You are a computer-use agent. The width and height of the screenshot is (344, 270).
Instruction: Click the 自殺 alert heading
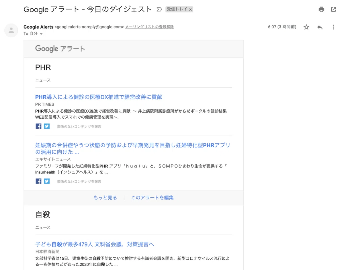pyautogui.click(x=43, y=214)
